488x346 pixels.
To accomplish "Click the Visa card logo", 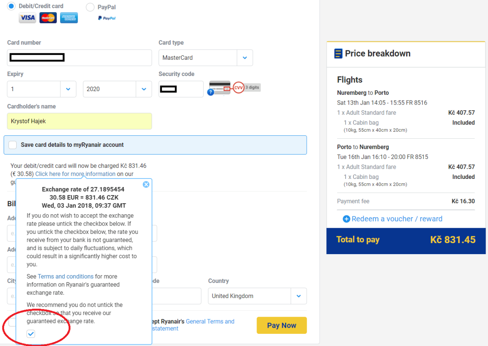I will click(x=28, y=18).
